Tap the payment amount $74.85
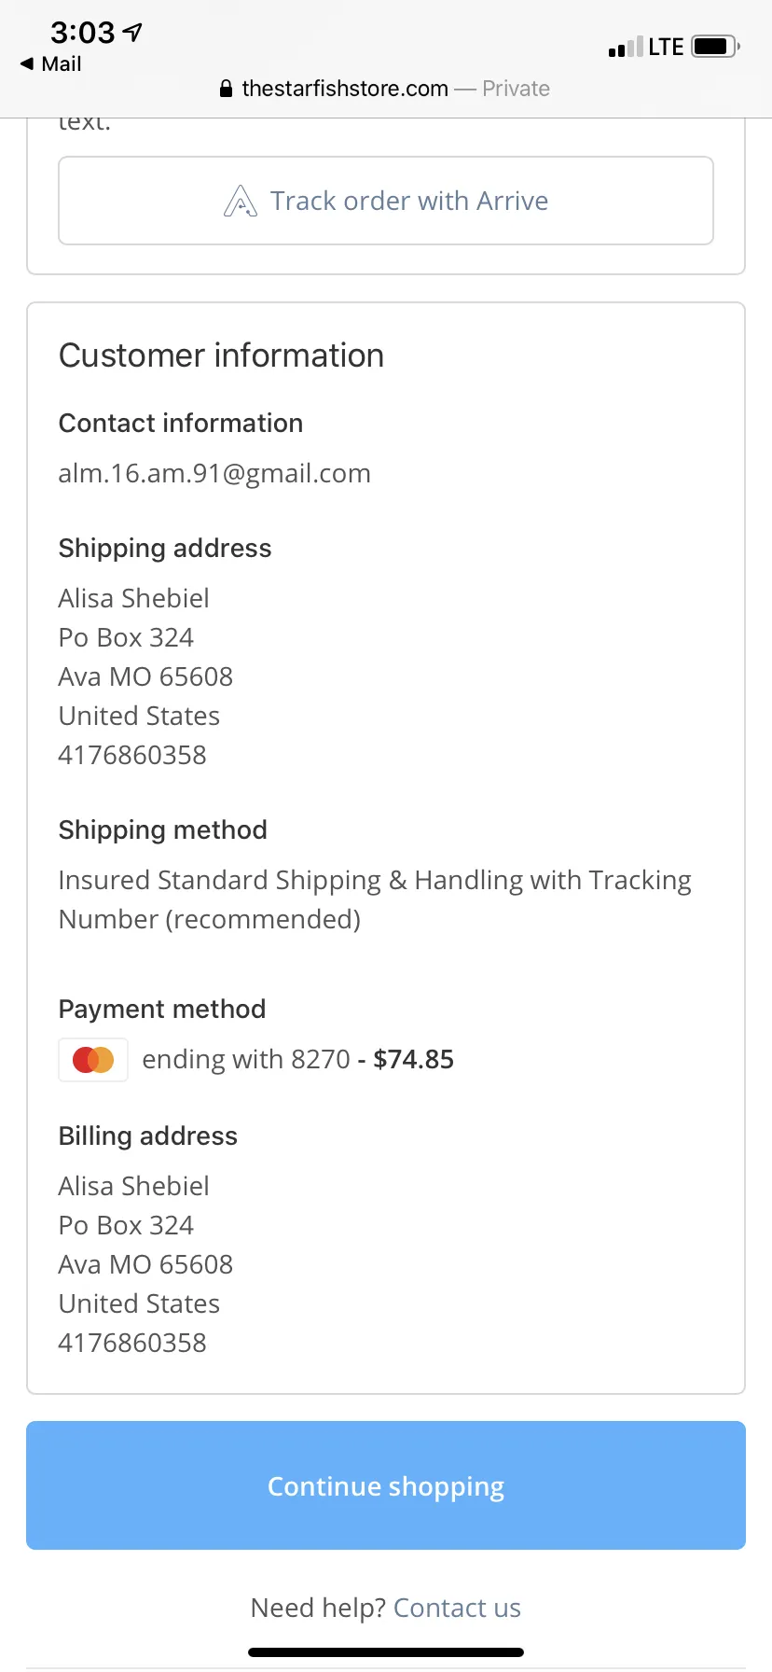This screenshot has height=1672, width=772. pos(413,1059)
